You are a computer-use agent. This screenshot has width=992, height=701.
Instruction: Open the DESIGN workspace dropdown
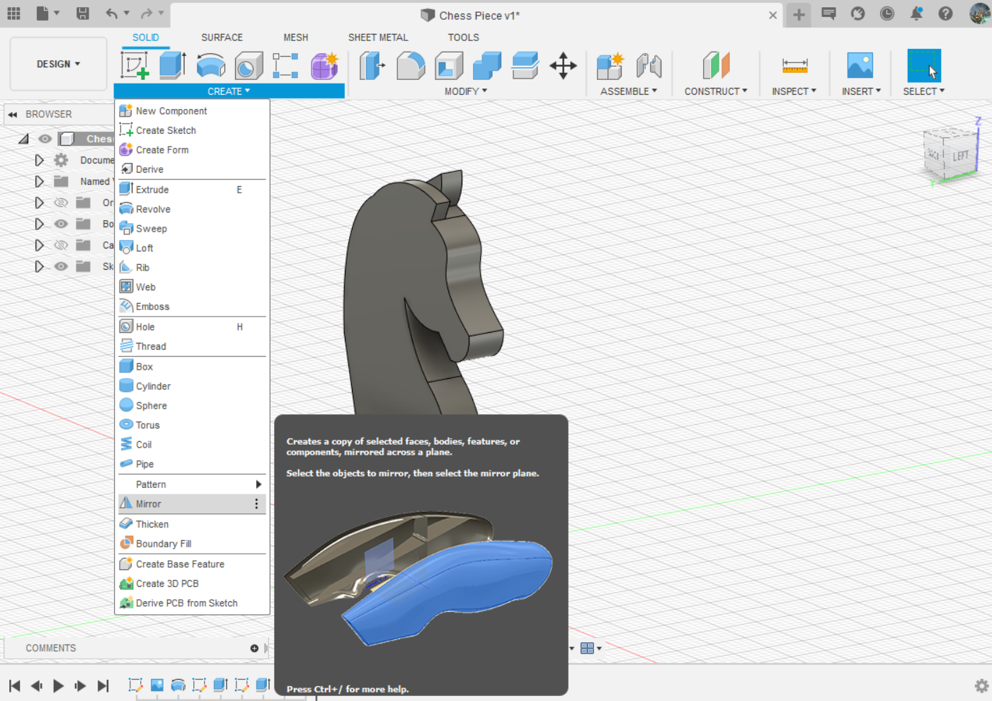58,64
